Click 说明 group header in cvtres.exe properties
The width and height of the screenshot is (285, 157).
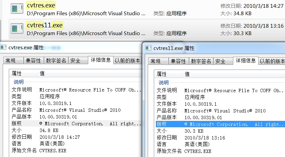tap(19, 82)
